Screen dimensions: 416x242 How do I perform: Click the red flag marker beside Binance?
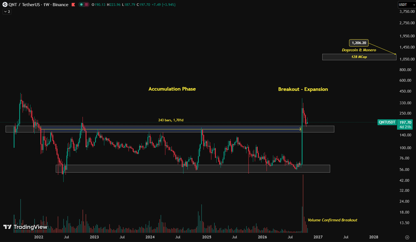coord(73,5)
